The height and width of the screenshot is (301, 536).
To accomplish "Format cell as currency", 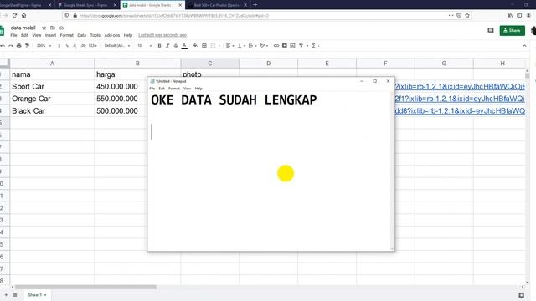I will (59, 46).
